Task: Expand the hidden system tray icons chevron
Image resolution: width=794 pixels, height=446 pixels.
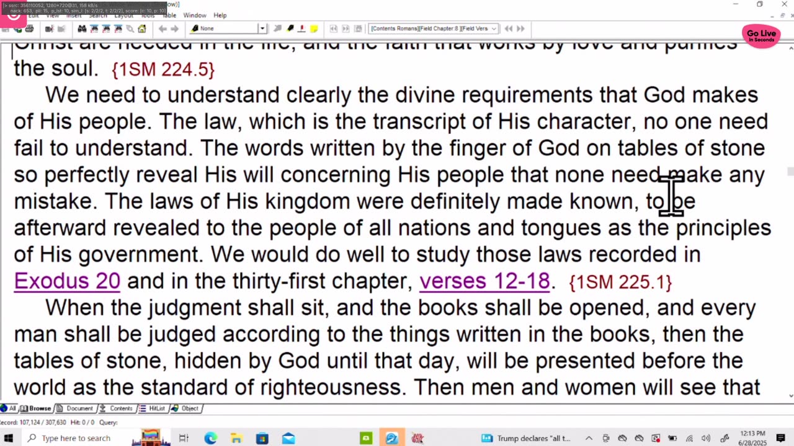Action: [589, 438]
